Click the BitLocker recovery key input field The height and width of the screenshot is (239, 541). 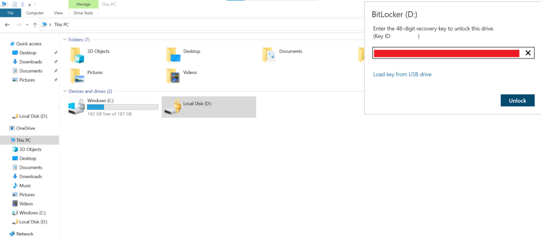454,53
